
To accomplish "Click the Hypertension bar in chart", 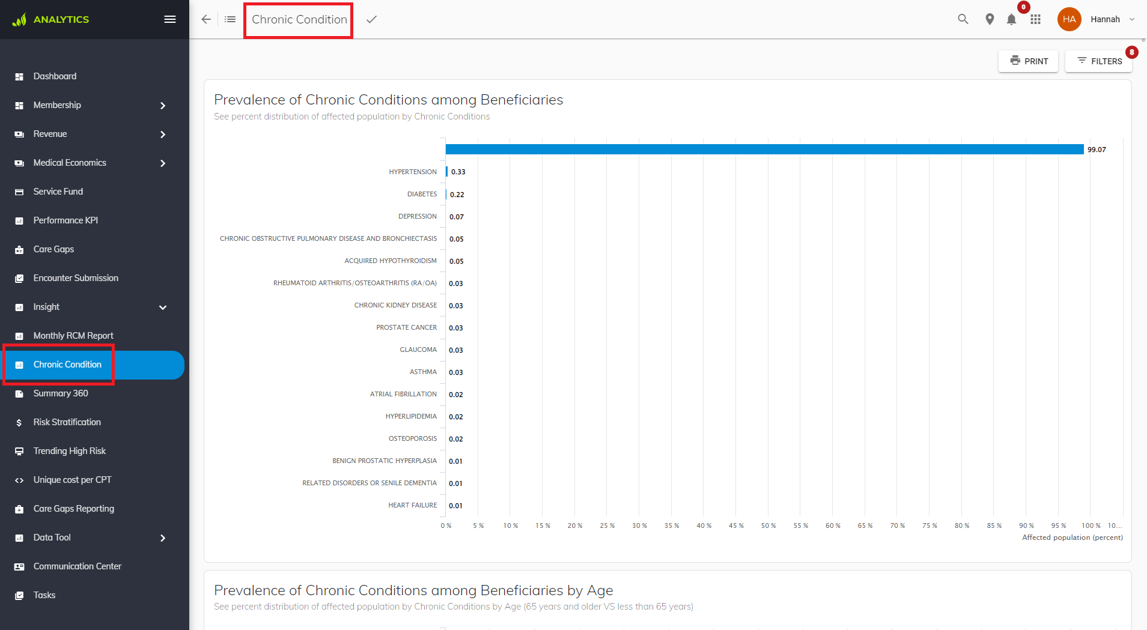I will tap(447, 172).
